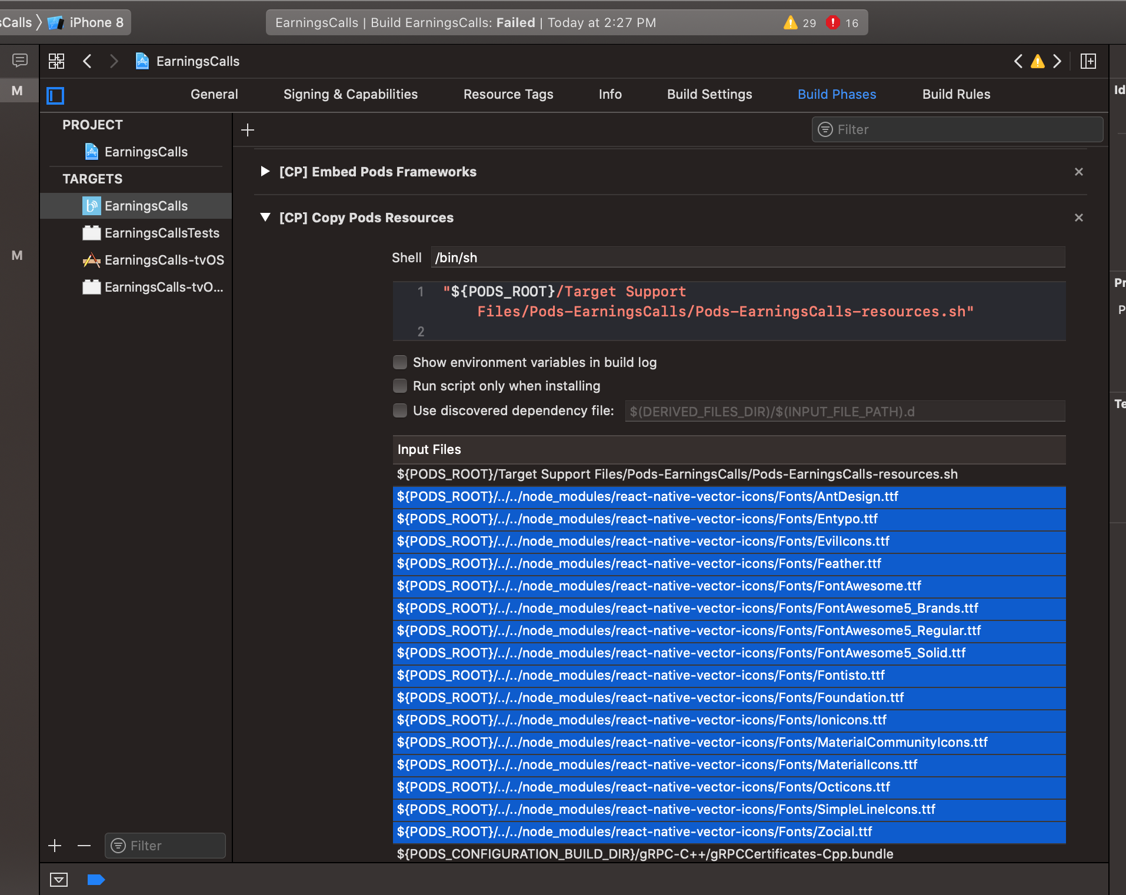Switch to the Build Settings tab
The width and height of the screenshot is (1126, 895).
coord(709,94)
